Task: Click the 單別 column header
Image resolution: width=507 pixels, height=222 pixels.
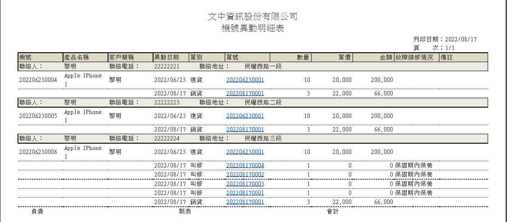Action: click(x=207, y=58)
